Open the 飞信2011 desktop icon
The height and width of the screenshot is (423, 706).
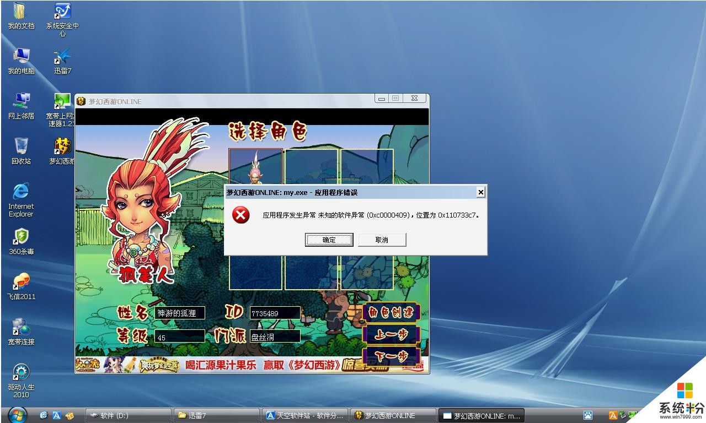pos(21,286)
